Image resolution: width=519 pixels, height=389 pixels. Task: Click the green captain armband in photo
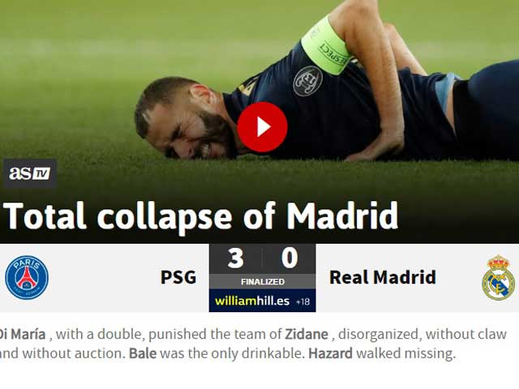tap(326, 46)
